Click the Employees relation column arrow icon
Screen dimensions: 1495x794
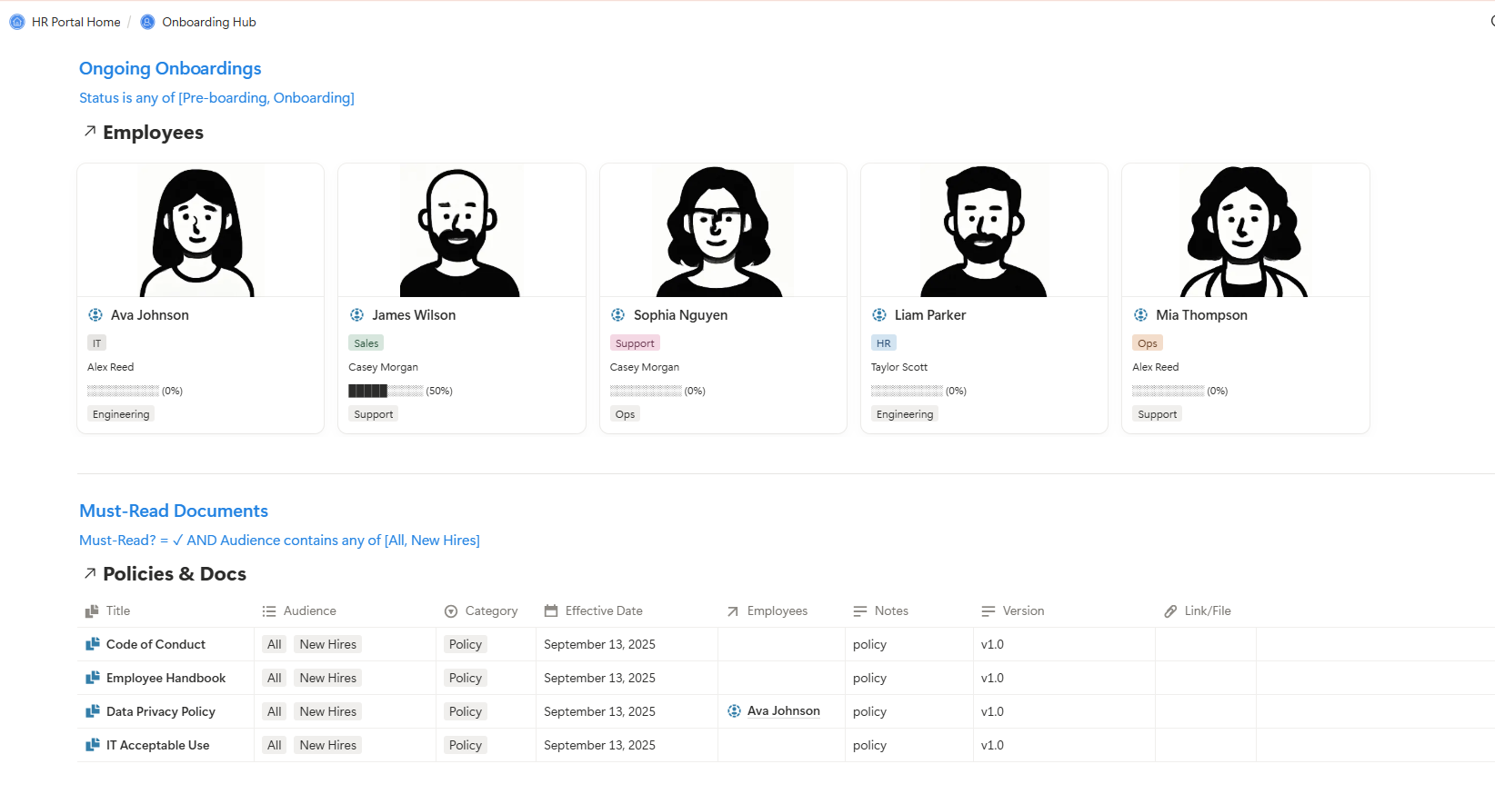[733, 611]
